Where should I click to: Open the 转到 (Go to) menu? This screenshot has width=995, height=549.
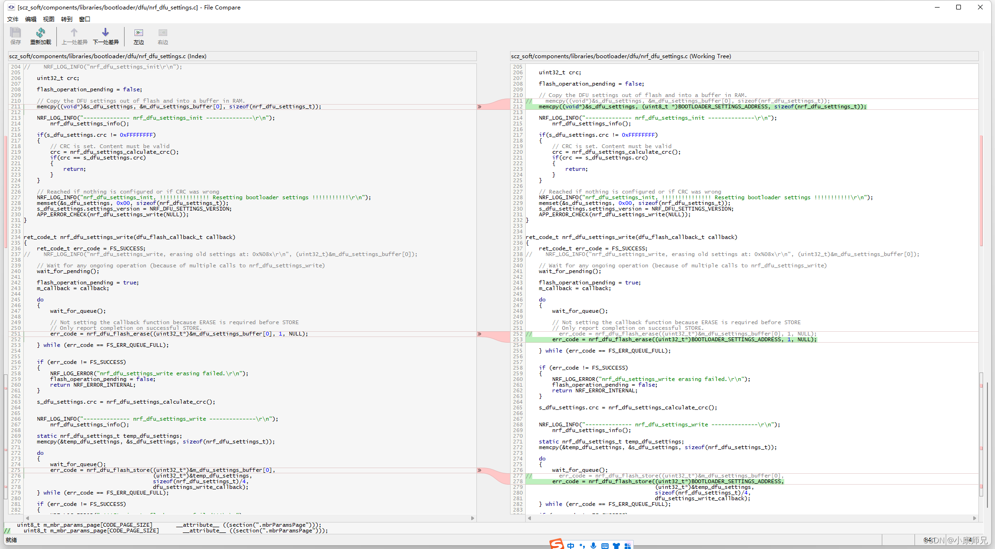(67, 19)
